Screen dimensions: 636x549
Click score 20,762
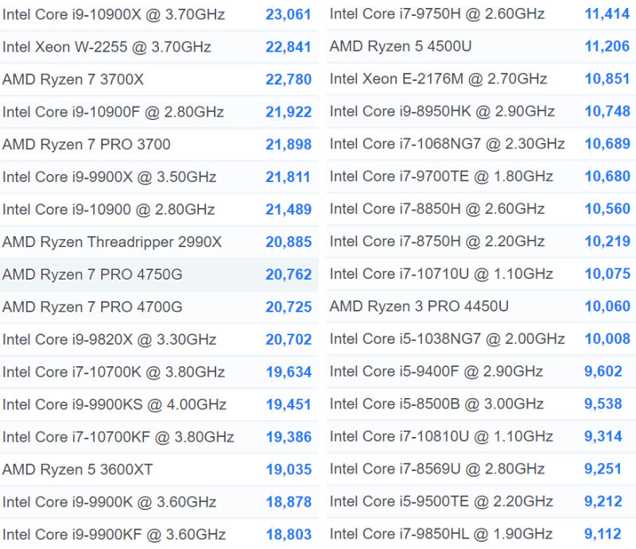[x=289, y=275]
